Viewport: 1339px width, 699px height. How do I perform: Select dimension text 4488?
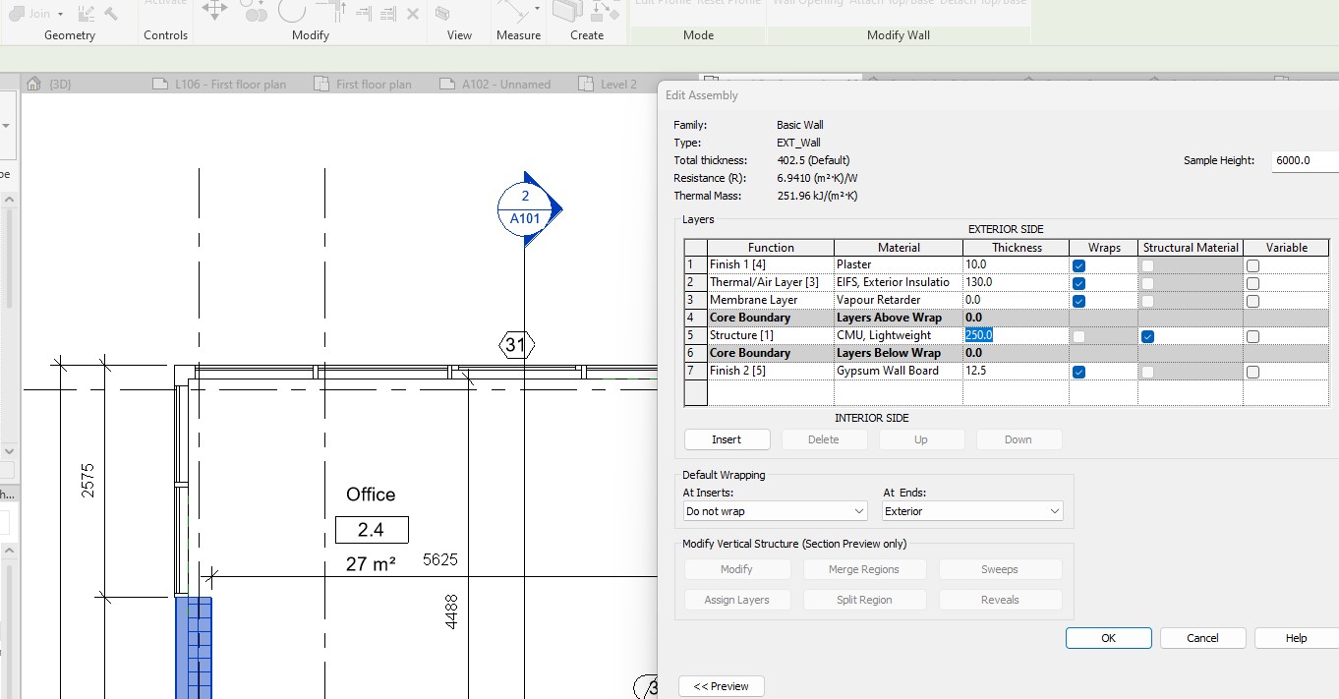pos(451,612)
